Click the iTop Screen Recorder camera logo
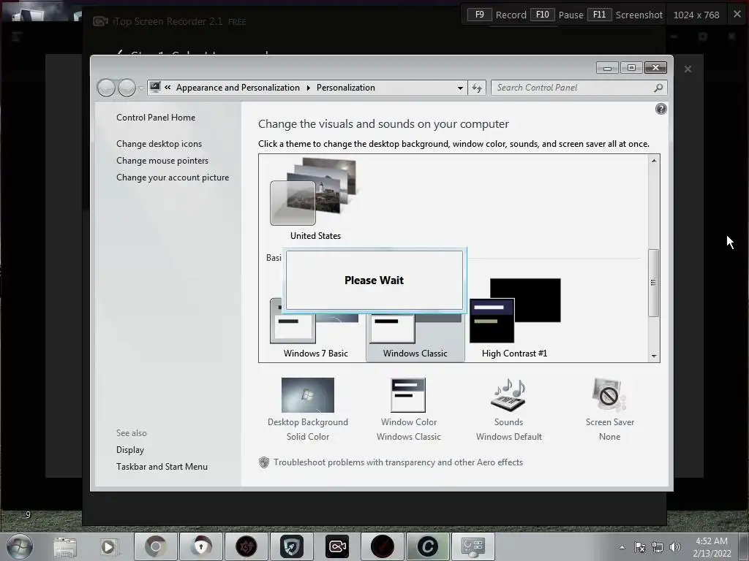 [x=99, y=21]
